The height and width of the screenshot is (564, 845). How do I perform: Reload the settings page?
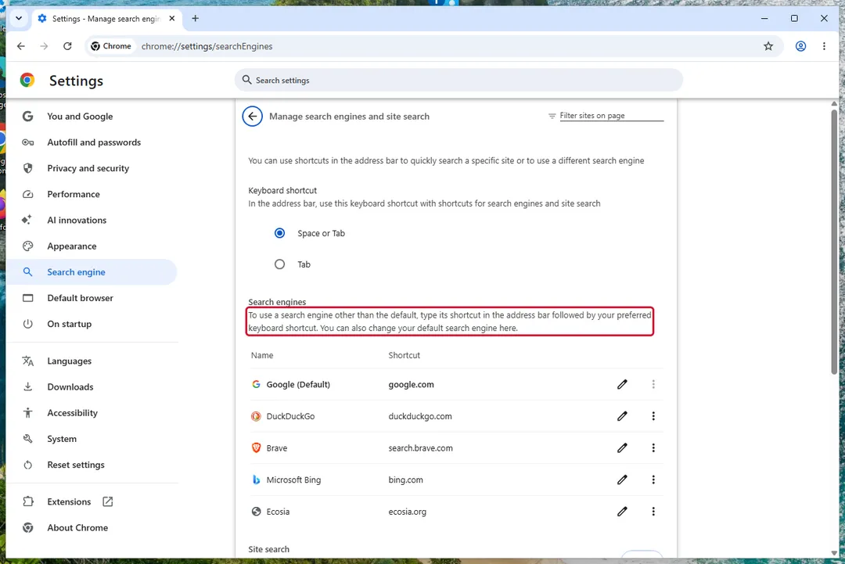(67, 46)
